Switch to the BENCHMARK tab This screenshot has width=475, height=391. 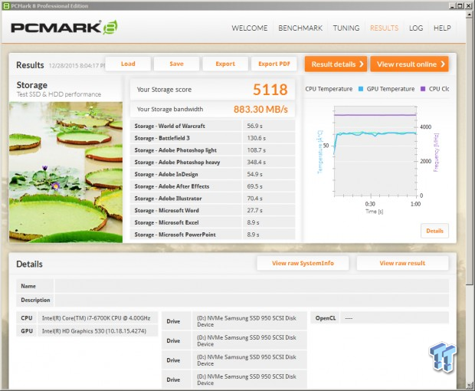300,28
